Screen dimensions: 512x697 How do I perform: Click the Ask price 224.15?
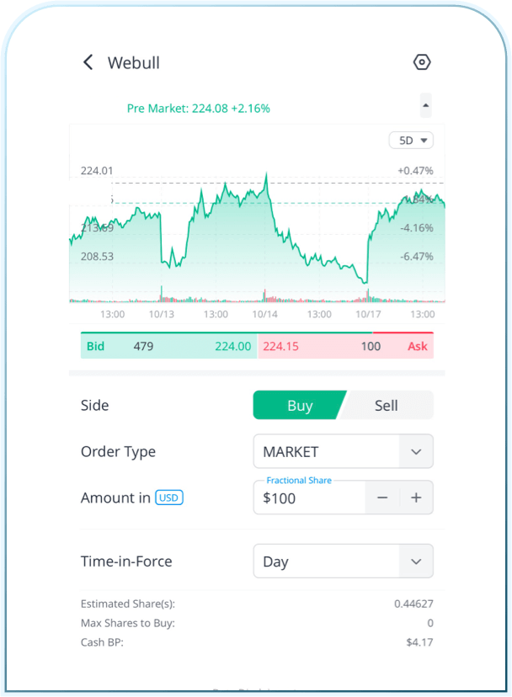click(x=281, y=346)
